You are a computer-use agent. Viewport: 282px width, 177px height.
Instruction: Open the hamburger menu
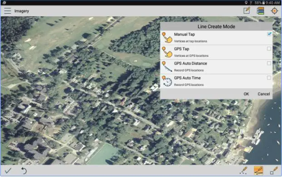point(8,11)
